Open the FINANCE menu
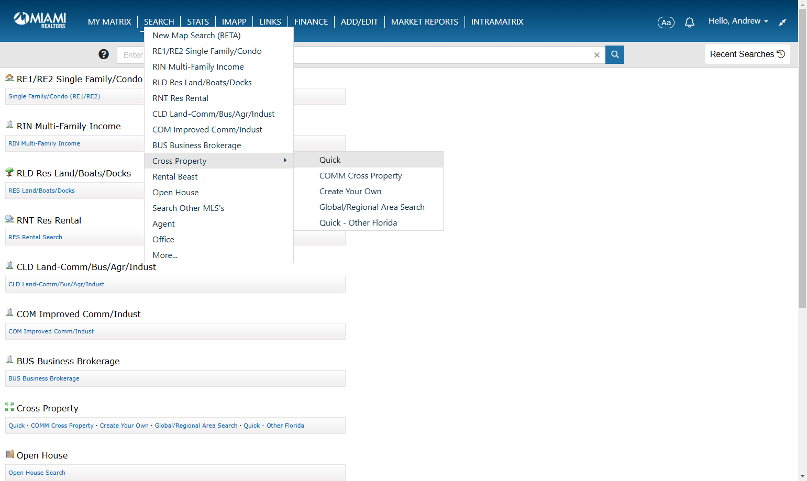 (311, 21)
